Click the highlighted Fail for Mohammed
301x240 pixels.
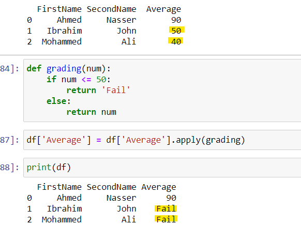(x=166, y=219)
